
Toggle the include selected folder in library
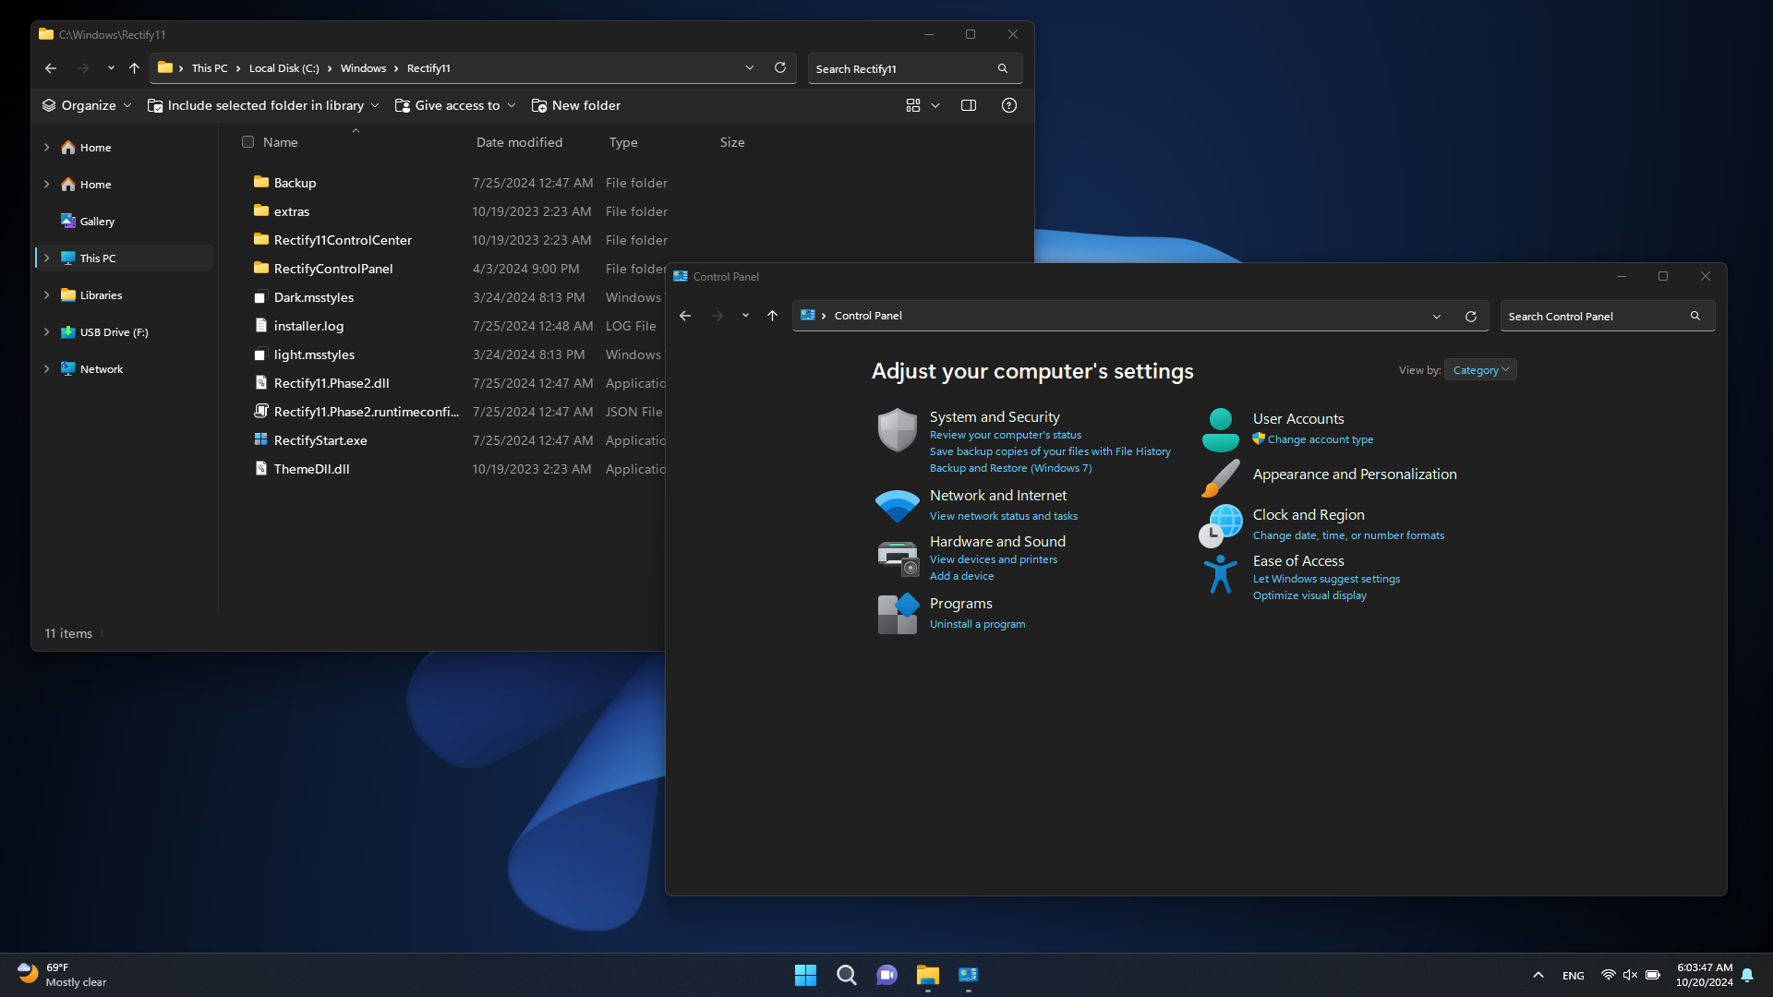260,104
